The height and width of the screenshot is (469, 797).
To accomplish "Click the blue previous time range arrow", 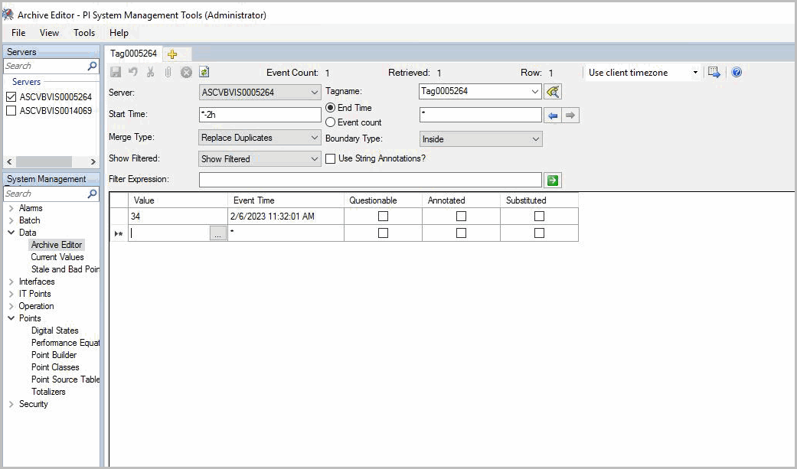I will (x=553, y=115).
